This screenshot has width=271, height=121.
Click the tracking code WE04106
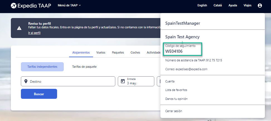(x=174, y=51)
